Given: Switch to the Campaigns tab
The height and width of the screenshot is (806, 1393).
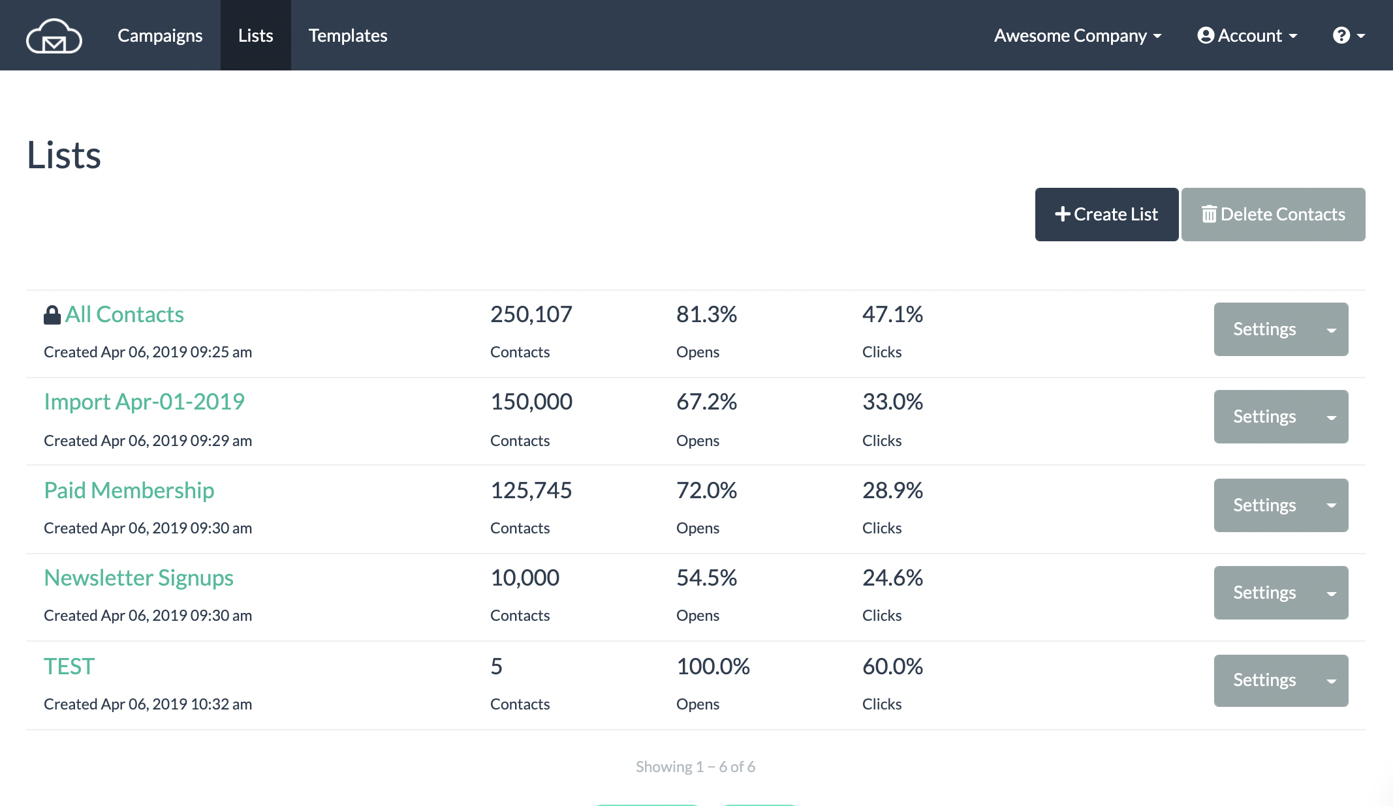Looking at the screenshot, I should coord(159,35).
